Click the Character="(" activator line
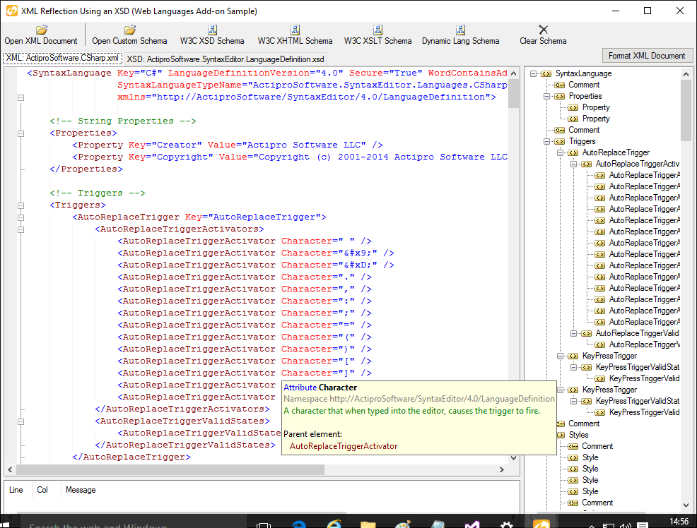 click(x=245, y=337)
